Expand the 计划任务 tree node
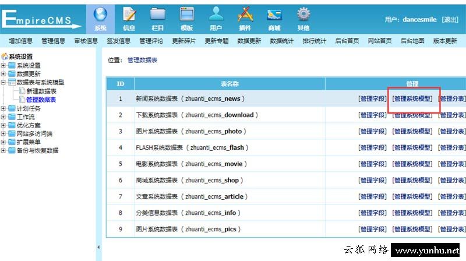This screenshot has width=466, height=261. click(x=3, y=108)
